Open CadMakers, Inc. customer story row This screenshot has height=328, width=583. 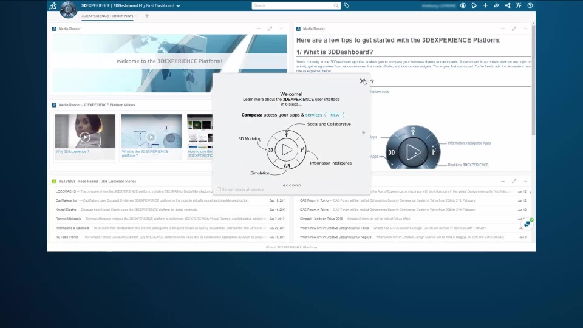point(171,200)
